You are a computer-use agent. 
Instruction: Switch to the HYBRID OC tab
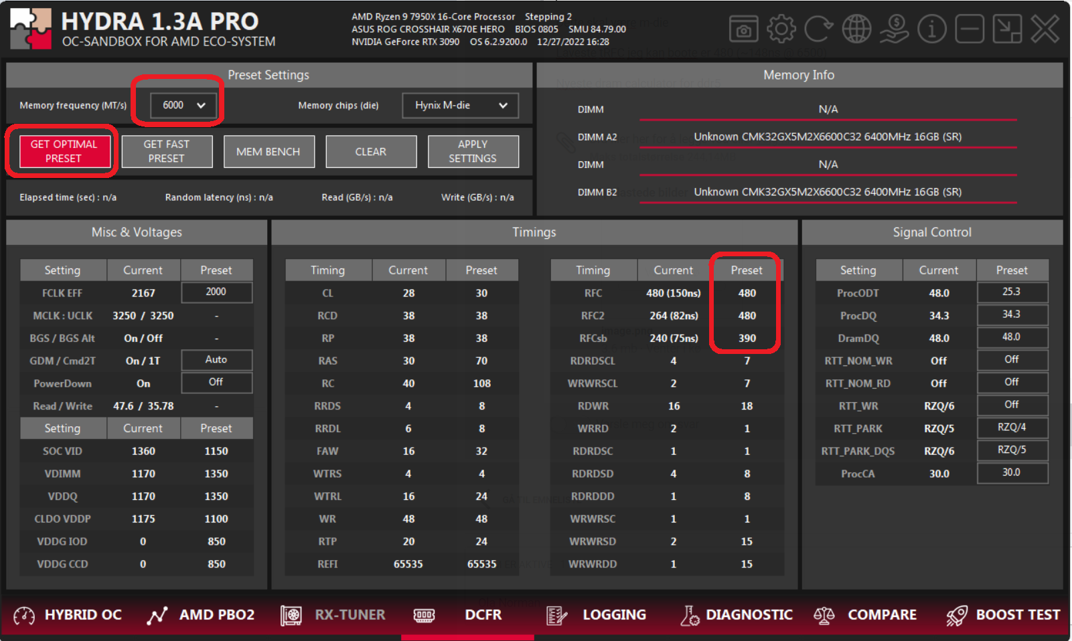coord(68,615)
